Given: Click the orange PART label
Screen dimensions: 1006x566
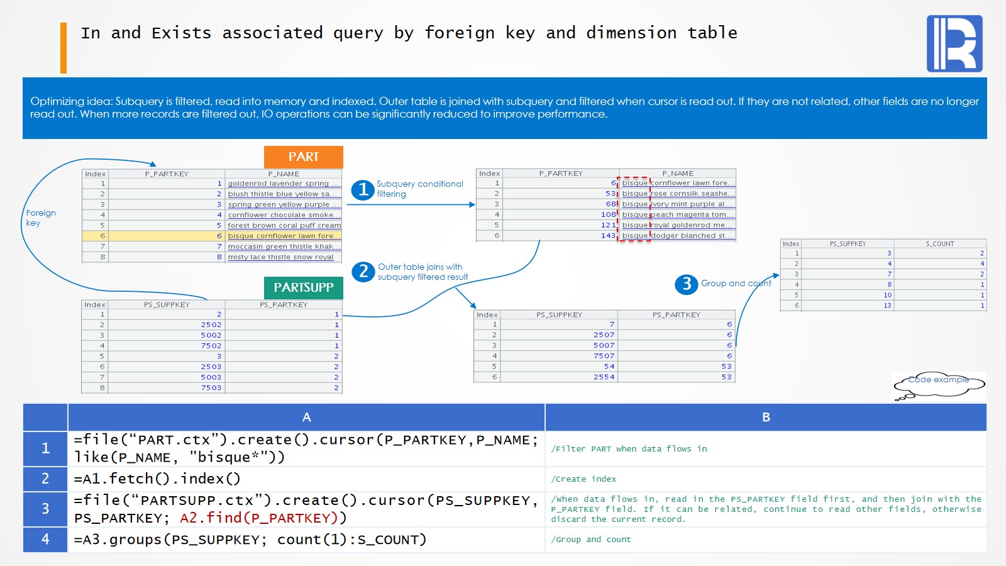Looking at the screenshot, I should click(x=303, y=157).
